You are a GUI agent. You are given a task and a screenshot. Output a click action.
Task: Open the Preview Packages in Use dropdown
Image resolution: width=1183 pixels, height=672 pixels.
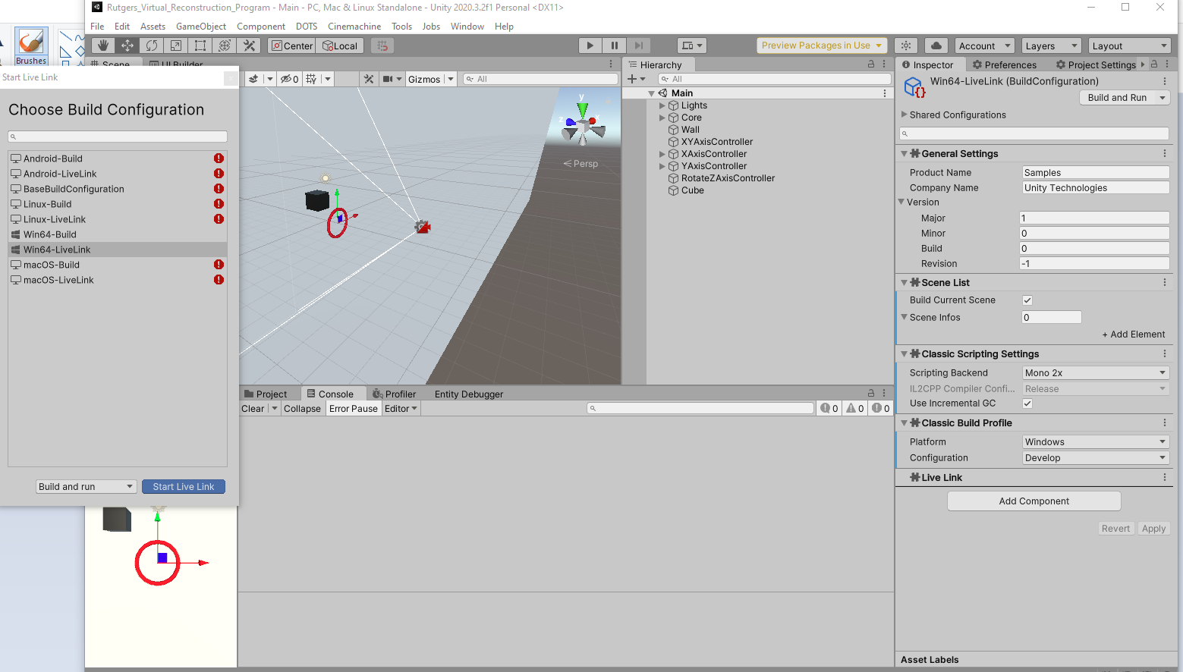822,46
